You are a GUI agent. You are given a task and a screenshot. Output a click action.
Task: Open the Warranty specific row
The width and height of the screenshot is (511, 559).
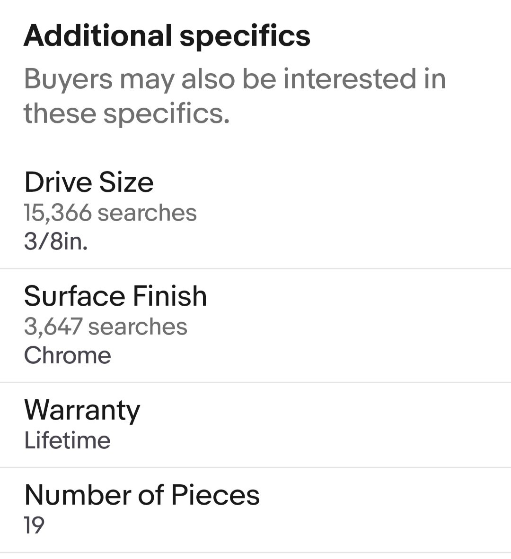coord(255,425)
